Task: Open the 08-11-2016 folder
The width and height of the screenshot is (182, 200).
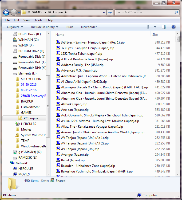Action: 29,90
